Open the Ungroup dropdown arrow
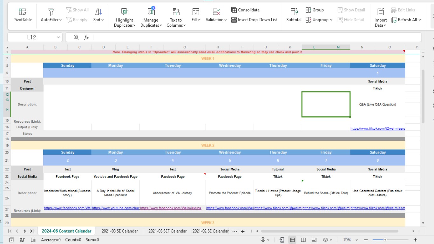This screenshot has height=244, width=434. pos(331,20)
